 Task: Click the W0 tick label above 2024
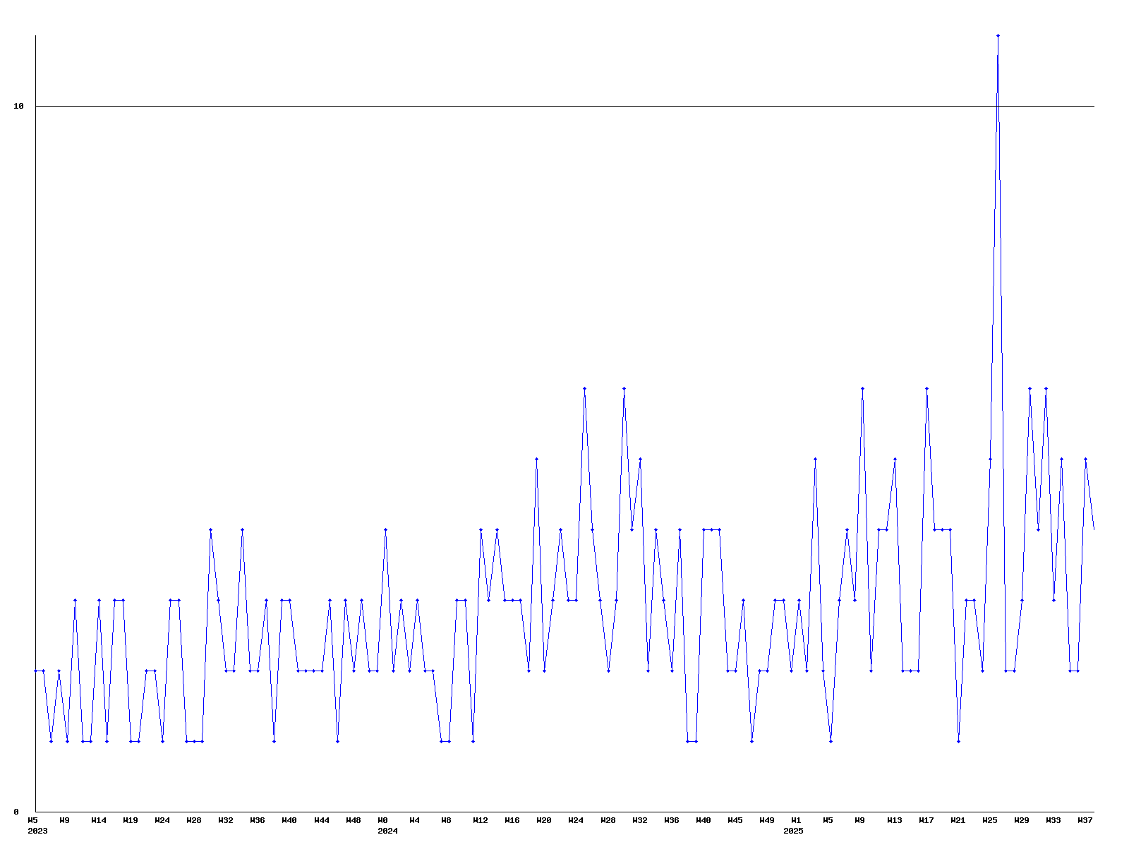[x=383, y=820]
